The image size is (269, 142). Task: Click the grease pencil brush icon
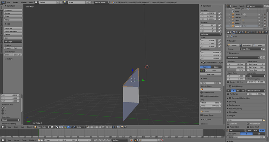pos(202,70)
